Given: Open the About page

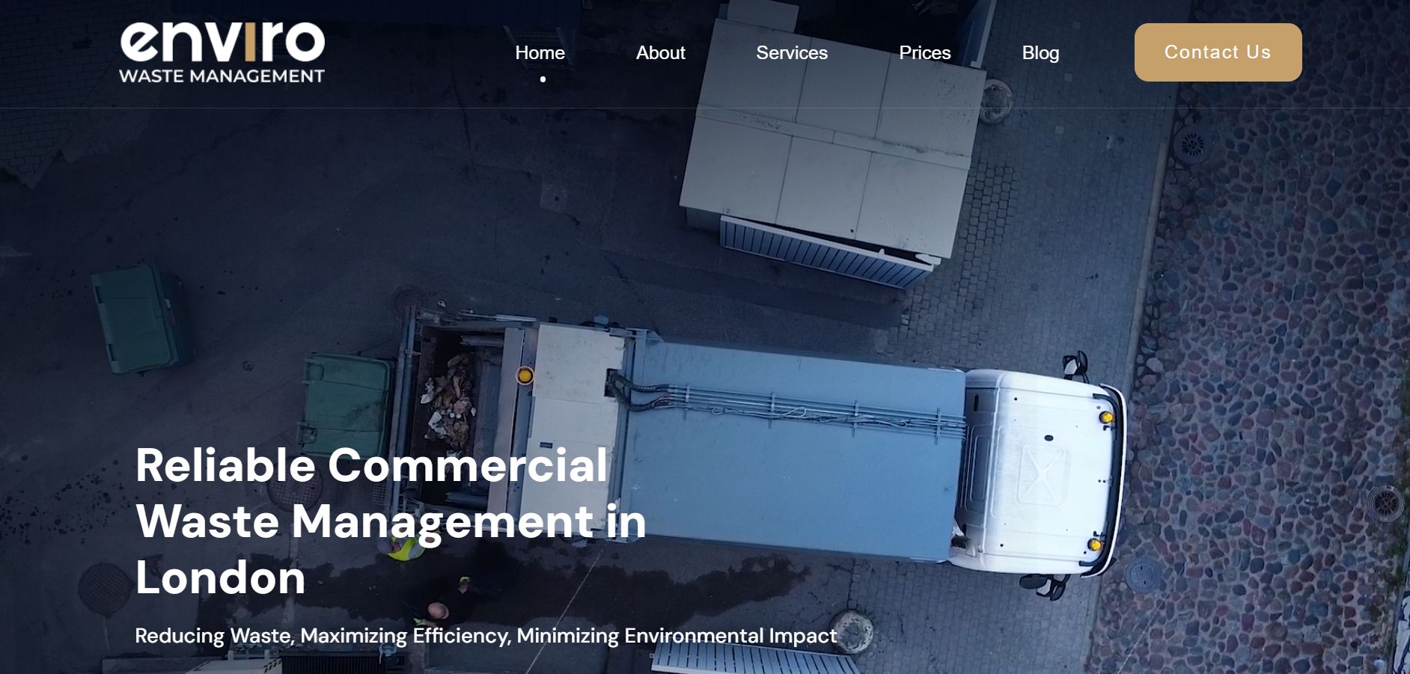Looking at the screenshot, I should point(660,53).
